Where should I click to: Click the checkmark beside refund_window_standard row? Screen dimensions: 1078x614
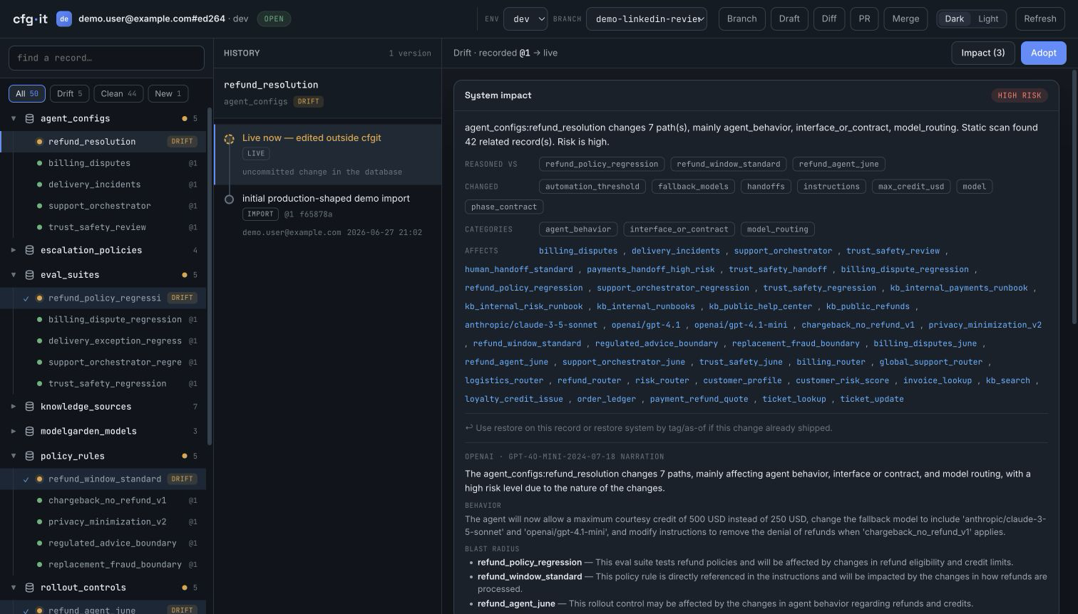(26, 479)
